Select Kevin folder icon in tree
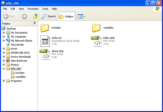 (8, 49)
